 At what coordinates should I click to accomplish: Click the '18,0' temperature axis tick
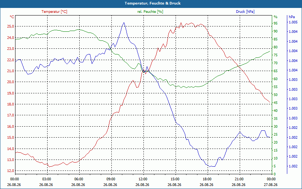pos(11,104)
